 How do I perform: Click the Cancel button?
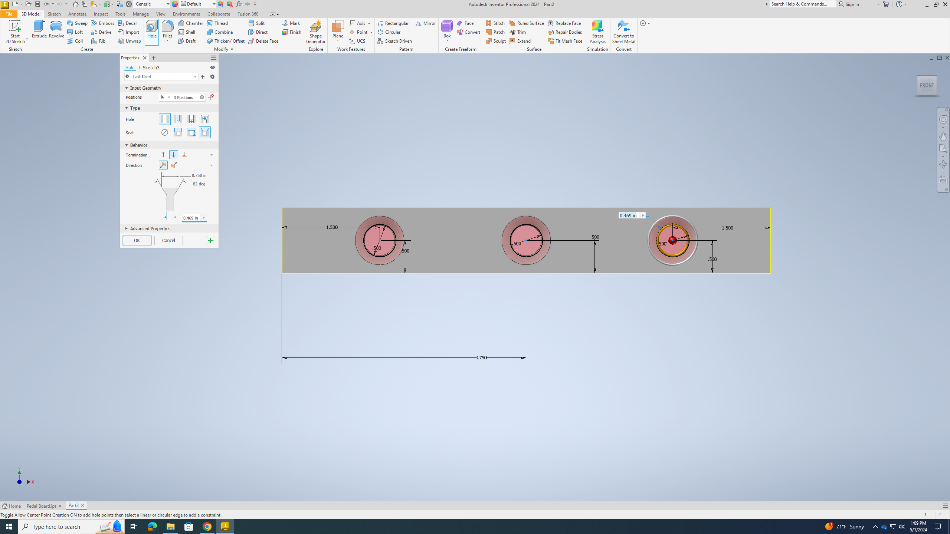[x=168, y=240]
